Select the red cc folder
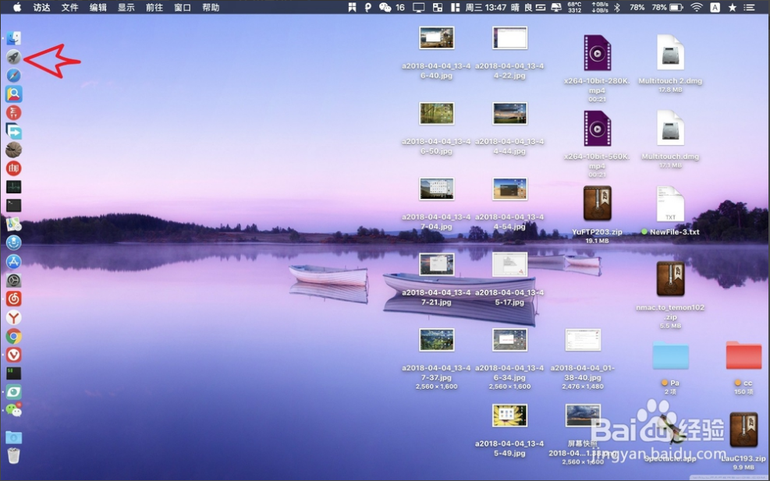Image resolution: width=770 pixels, height=481 pixels. pos(743,355)
